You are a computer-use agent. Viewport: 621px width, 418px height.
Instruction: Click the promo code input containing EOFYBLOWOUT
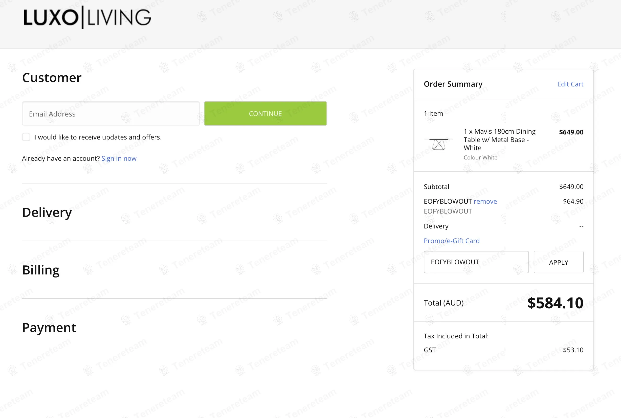point(476,262)
